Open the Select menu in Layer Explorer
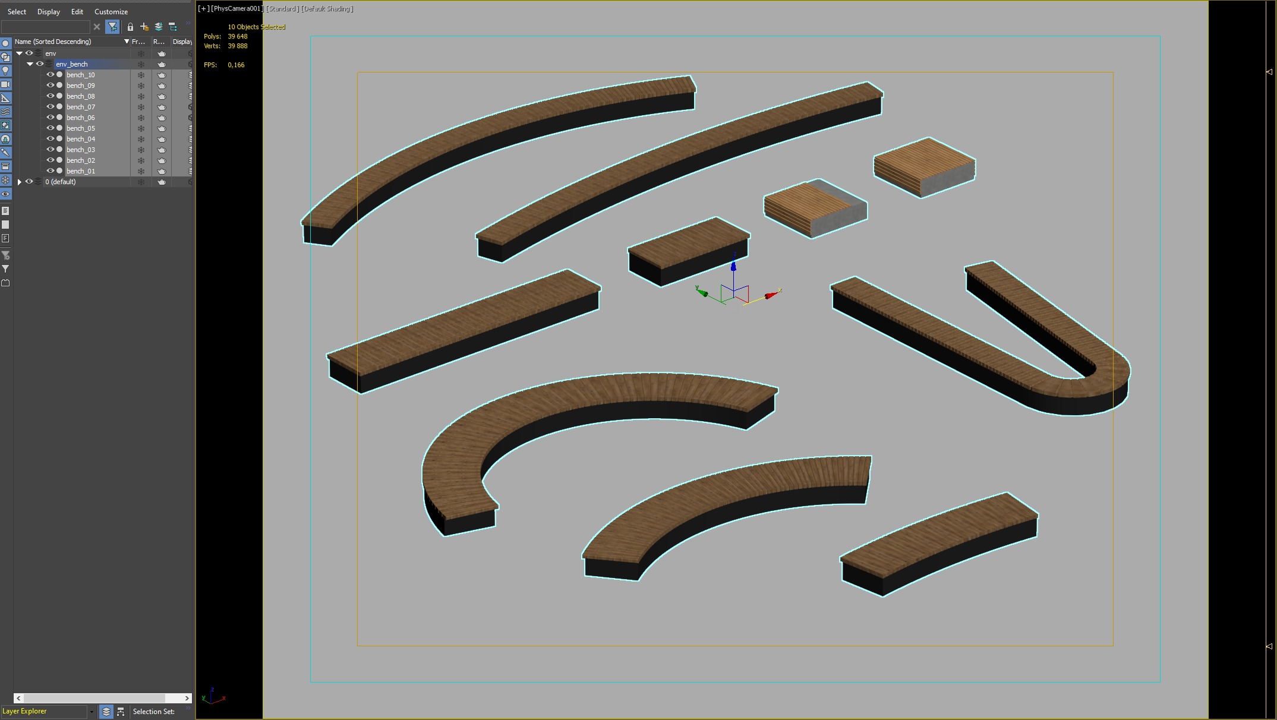Image resolution: width=1277 pixels, height=720 pixels. (17, 11)
